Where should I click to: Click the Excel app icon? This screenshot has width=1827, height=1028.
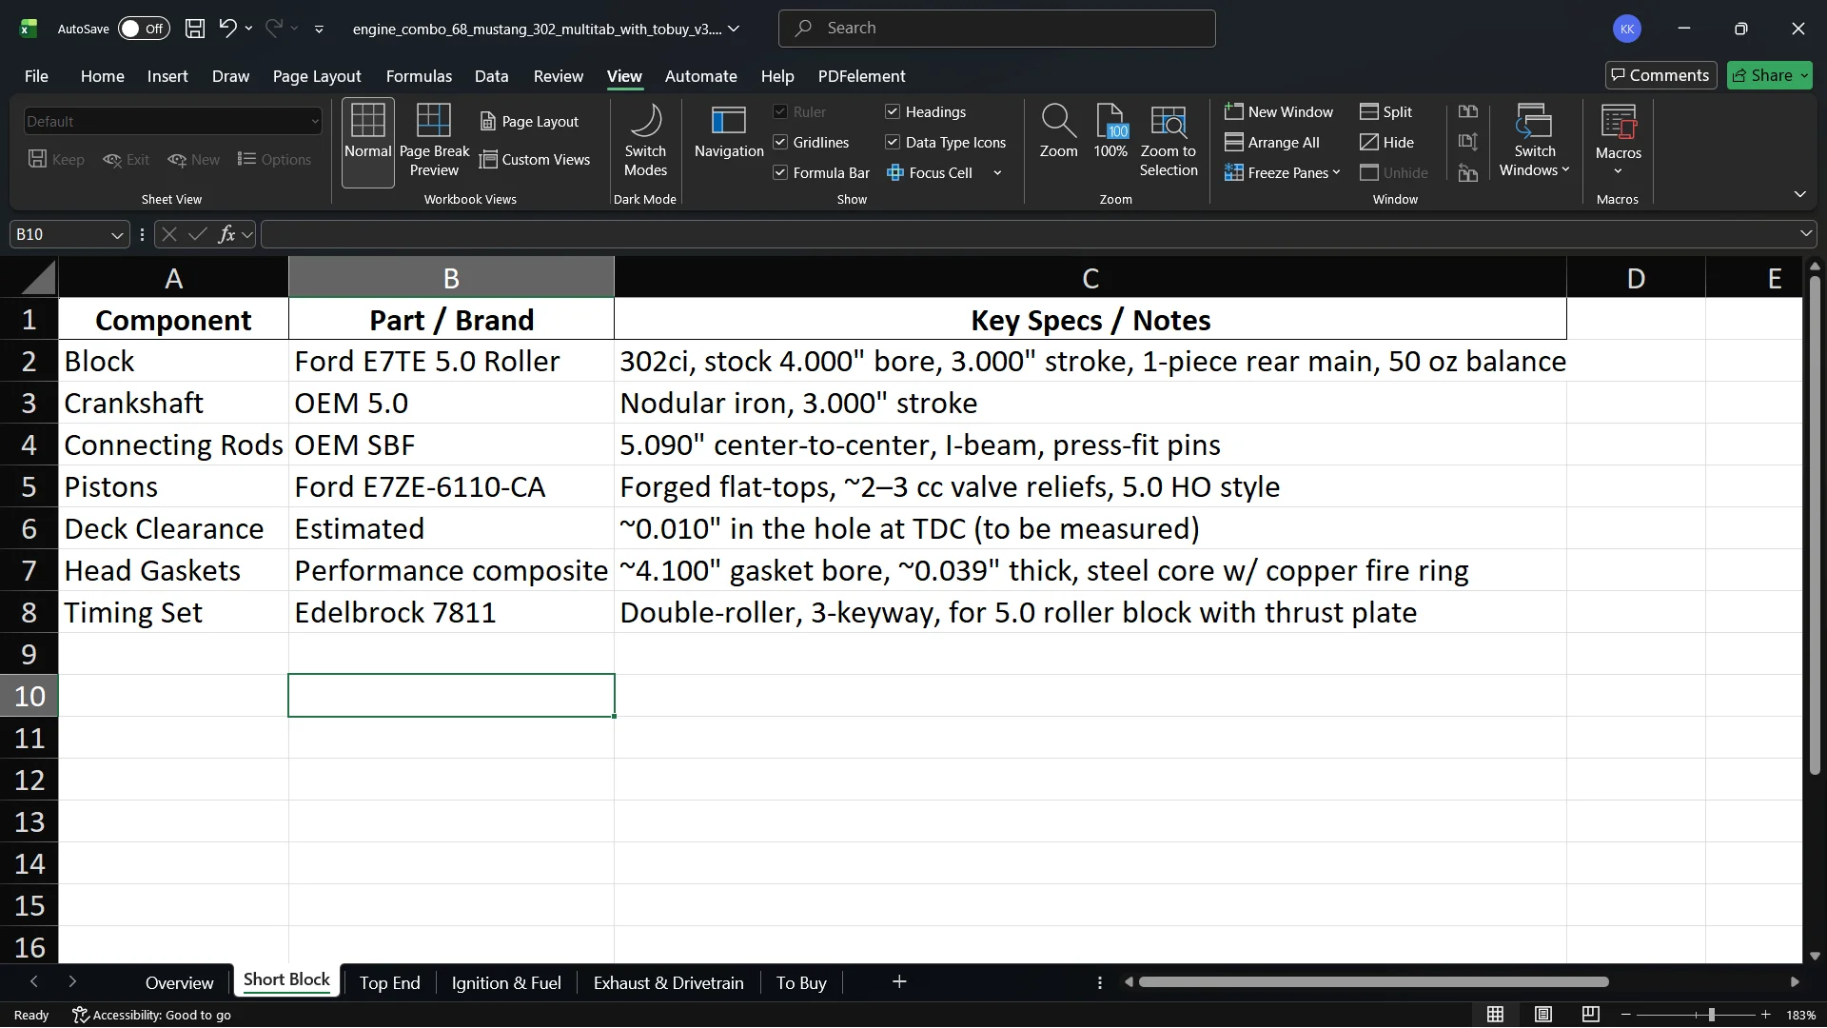point(29,29)
